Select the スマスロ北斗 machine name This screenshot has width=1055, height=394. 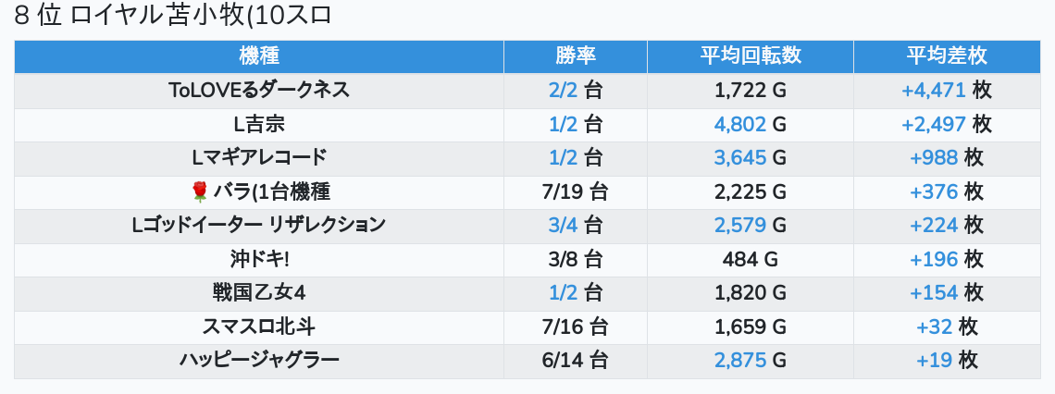pos(259,326)
